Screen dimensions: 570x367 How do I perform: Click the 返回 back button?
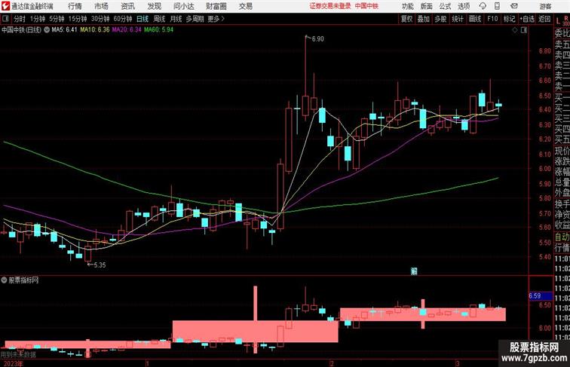click(x=544, y=19)
